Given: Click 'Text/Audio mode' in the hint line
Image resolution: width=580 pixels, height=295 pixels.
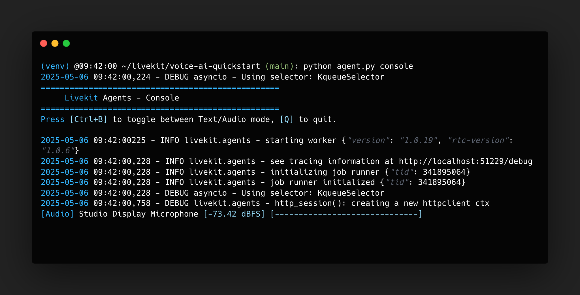Looking at the screenshot, I should point(234,119).
